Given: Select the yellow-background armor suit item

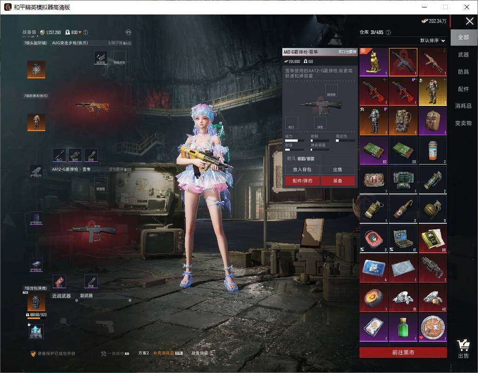Looking at the screenshot, I should click(x=433, y=91).
